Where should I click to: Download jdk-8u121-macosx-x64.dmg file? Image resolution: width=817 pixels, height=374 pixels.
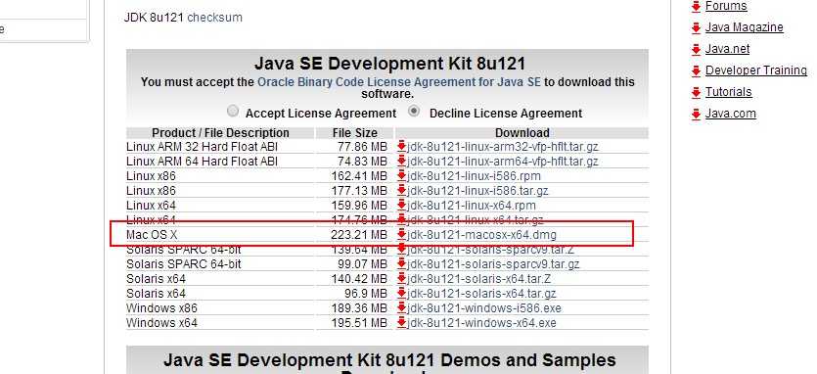[482, 235]
